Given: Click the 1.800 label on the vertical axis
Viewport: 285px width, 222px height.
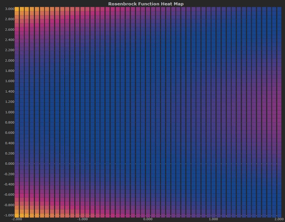Looking at the screenshot, I should (10, 71).
